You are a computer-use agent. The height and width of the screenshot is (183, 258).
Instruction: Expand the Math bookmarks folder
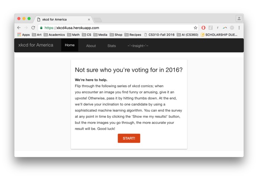74,34
